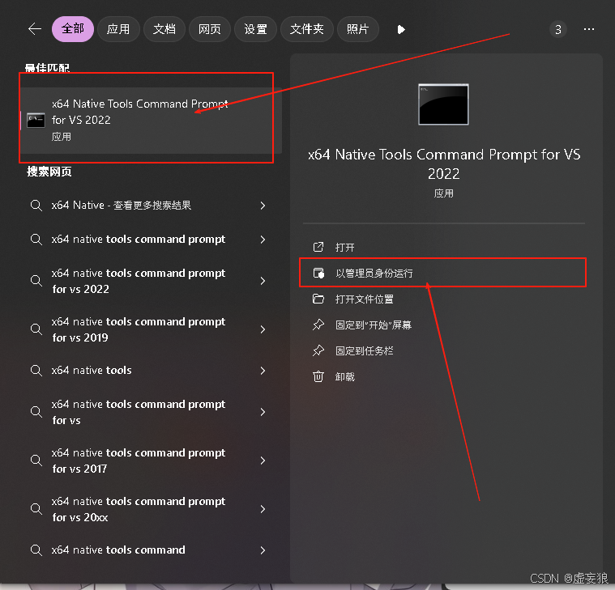615x590 pixels.
Task: Switch to the 文件夹 filter tab
Action: [x=307, y=29]
